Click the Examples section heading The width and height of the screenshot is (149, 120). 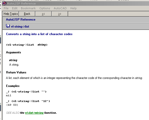(x=13, y=86)
